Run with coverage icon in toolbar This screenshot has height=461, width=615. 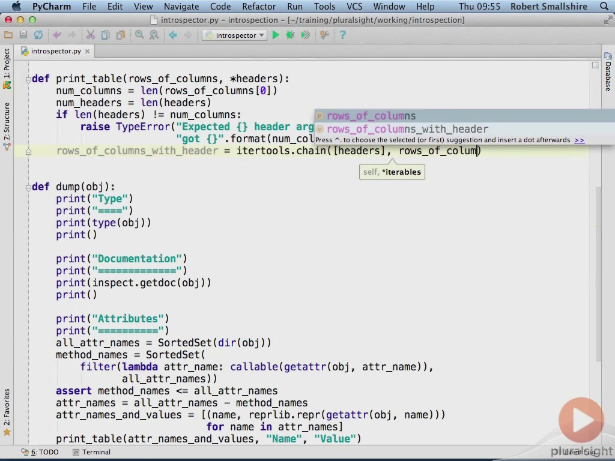(306, 35)
